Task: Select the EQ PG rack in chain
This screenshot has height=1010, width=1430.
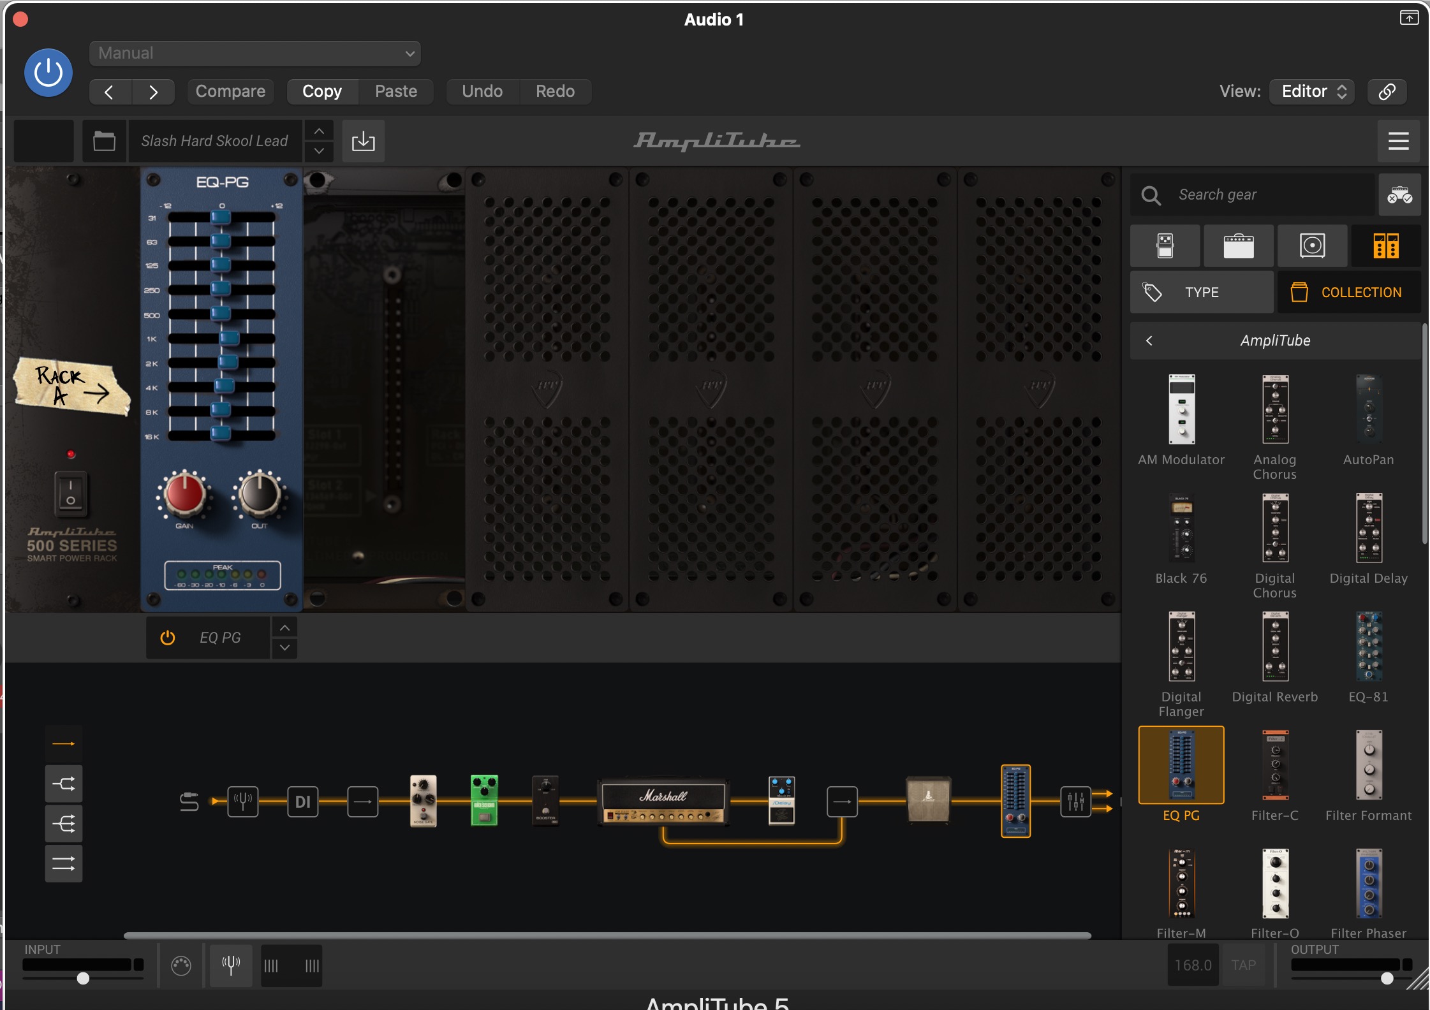Action: (x=1016, y=801)
